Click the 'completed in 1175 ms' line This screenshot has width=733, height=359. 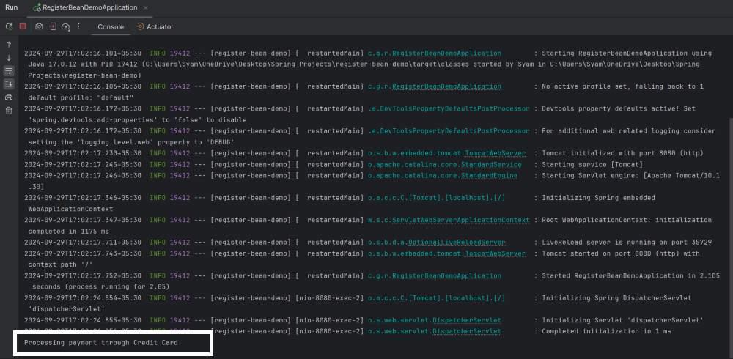[70, 232]
